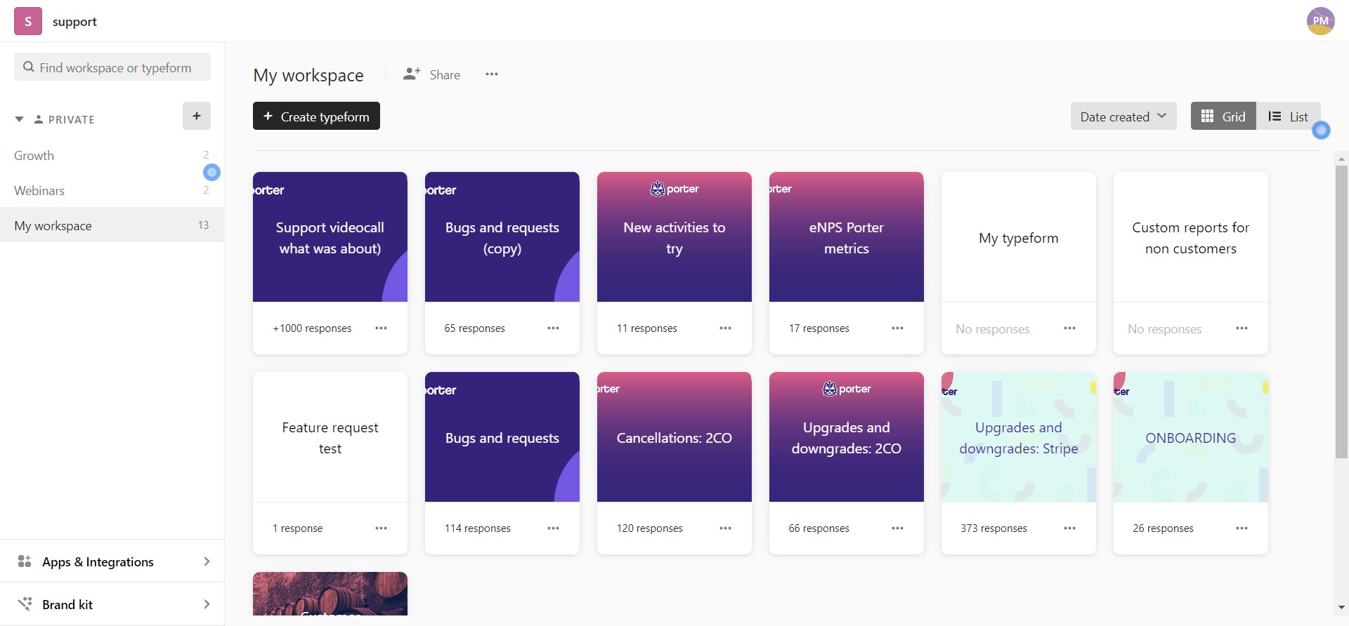Open options menu for Upgrades and downgrades: 2CO
The image size is (1349, 626).
(897, 528)
